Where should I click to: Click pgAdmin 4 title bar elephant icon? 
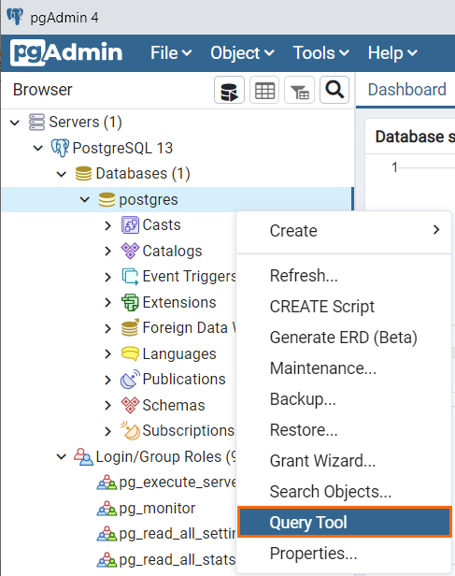(15, 17)
